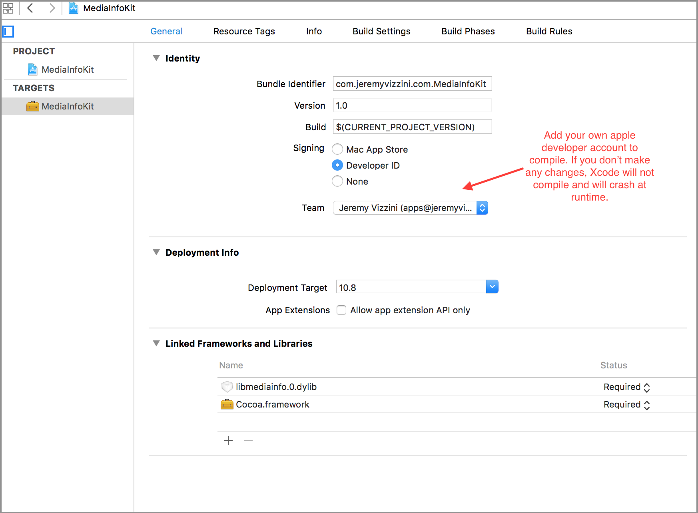Click the Version field
This screenshot has width=698, height=513.
point(412,105)
